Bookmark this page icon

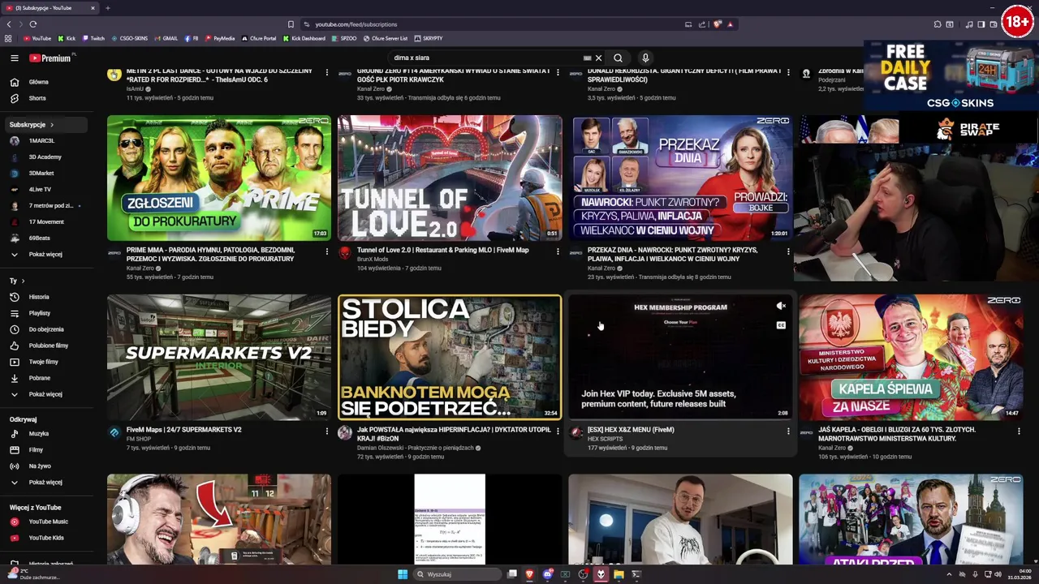(x=291, y=24)
